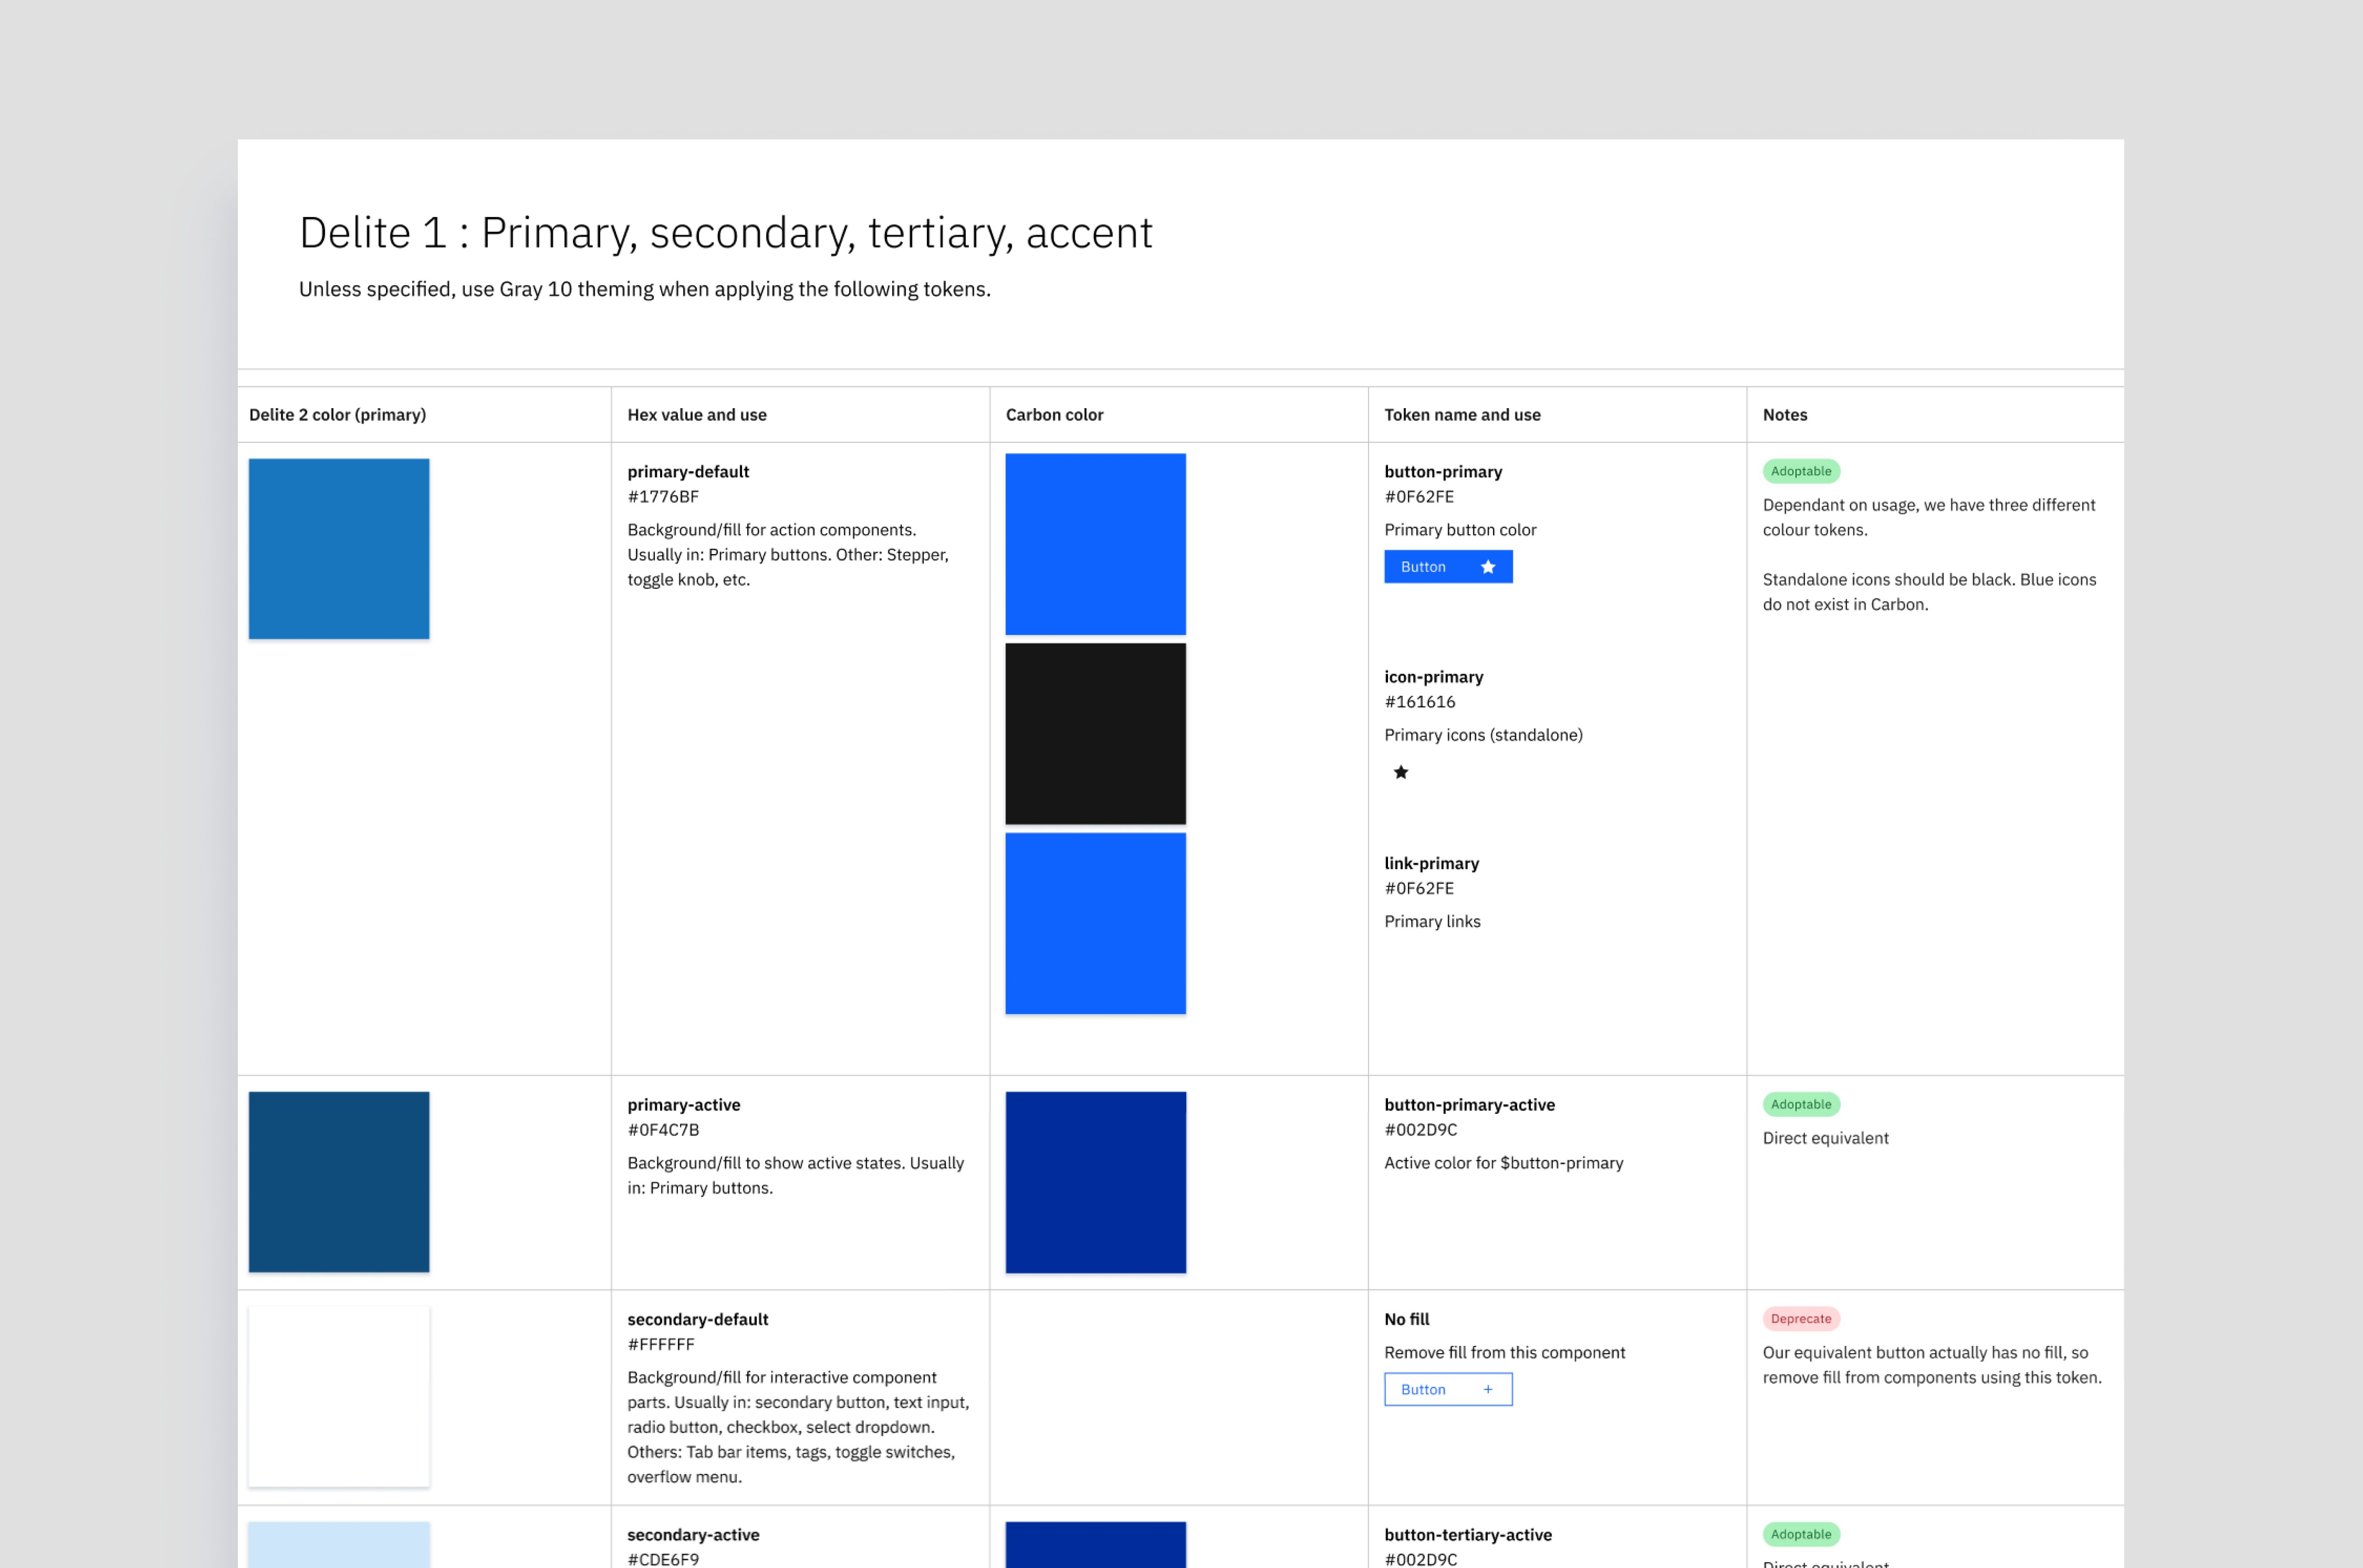Viewport: 2363px width, 1568px height.
Task: Select the link-primary blue Carbon swatch
Action: click(x=1096, y=923)
